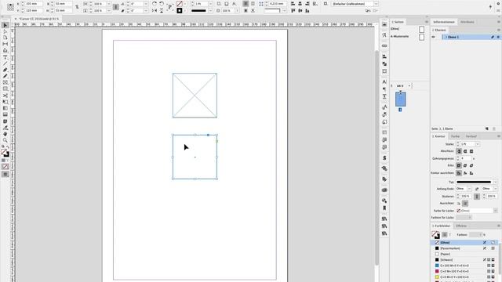
Task: Click create new layer icon in Ebenen panel
Action: pyautogui.click(x=487, y=128)
